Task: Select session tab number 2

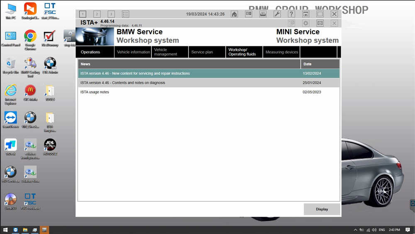Action: point(97,14)
